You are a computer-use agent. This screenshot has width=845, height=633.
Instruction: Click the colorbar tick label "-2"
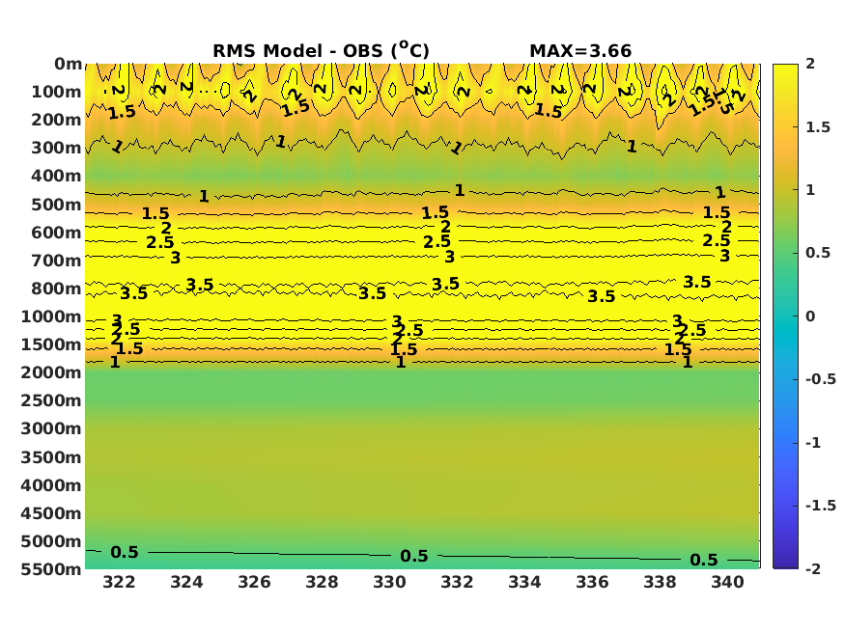(x=813, y=569)
